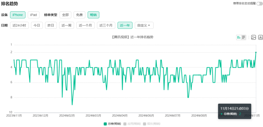Set date range to 近一个月

point(85,25)
